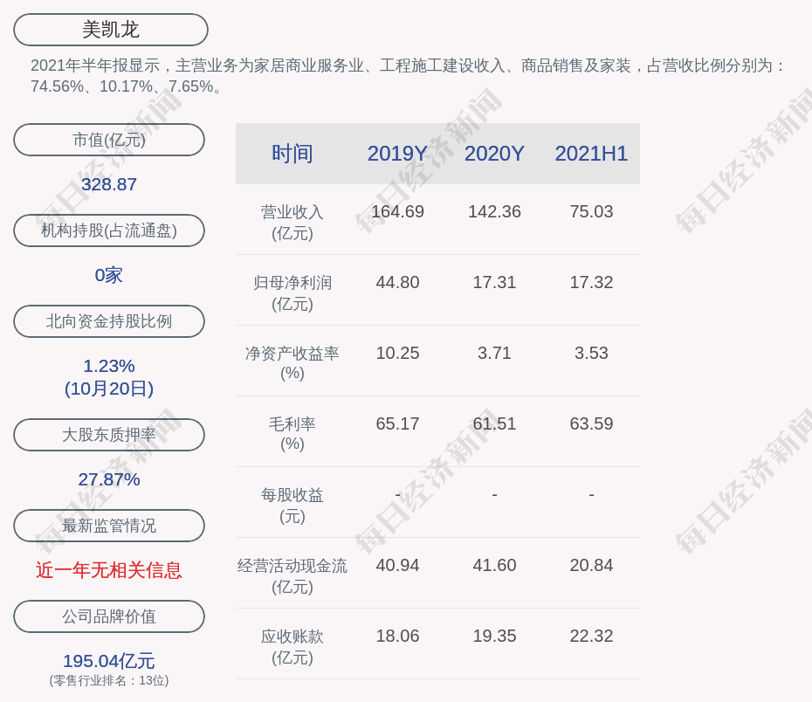Select the 2020Y column header
812x702 pixels.
pos(494,154)
